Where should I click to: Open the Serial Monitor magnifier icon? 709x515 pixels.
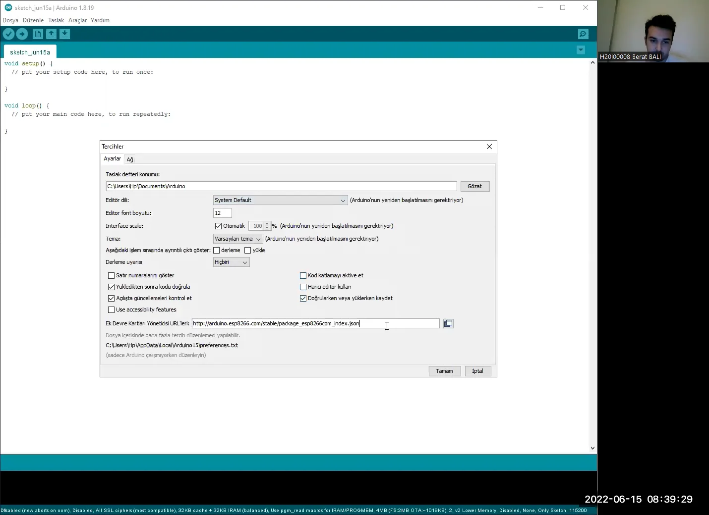583,34
